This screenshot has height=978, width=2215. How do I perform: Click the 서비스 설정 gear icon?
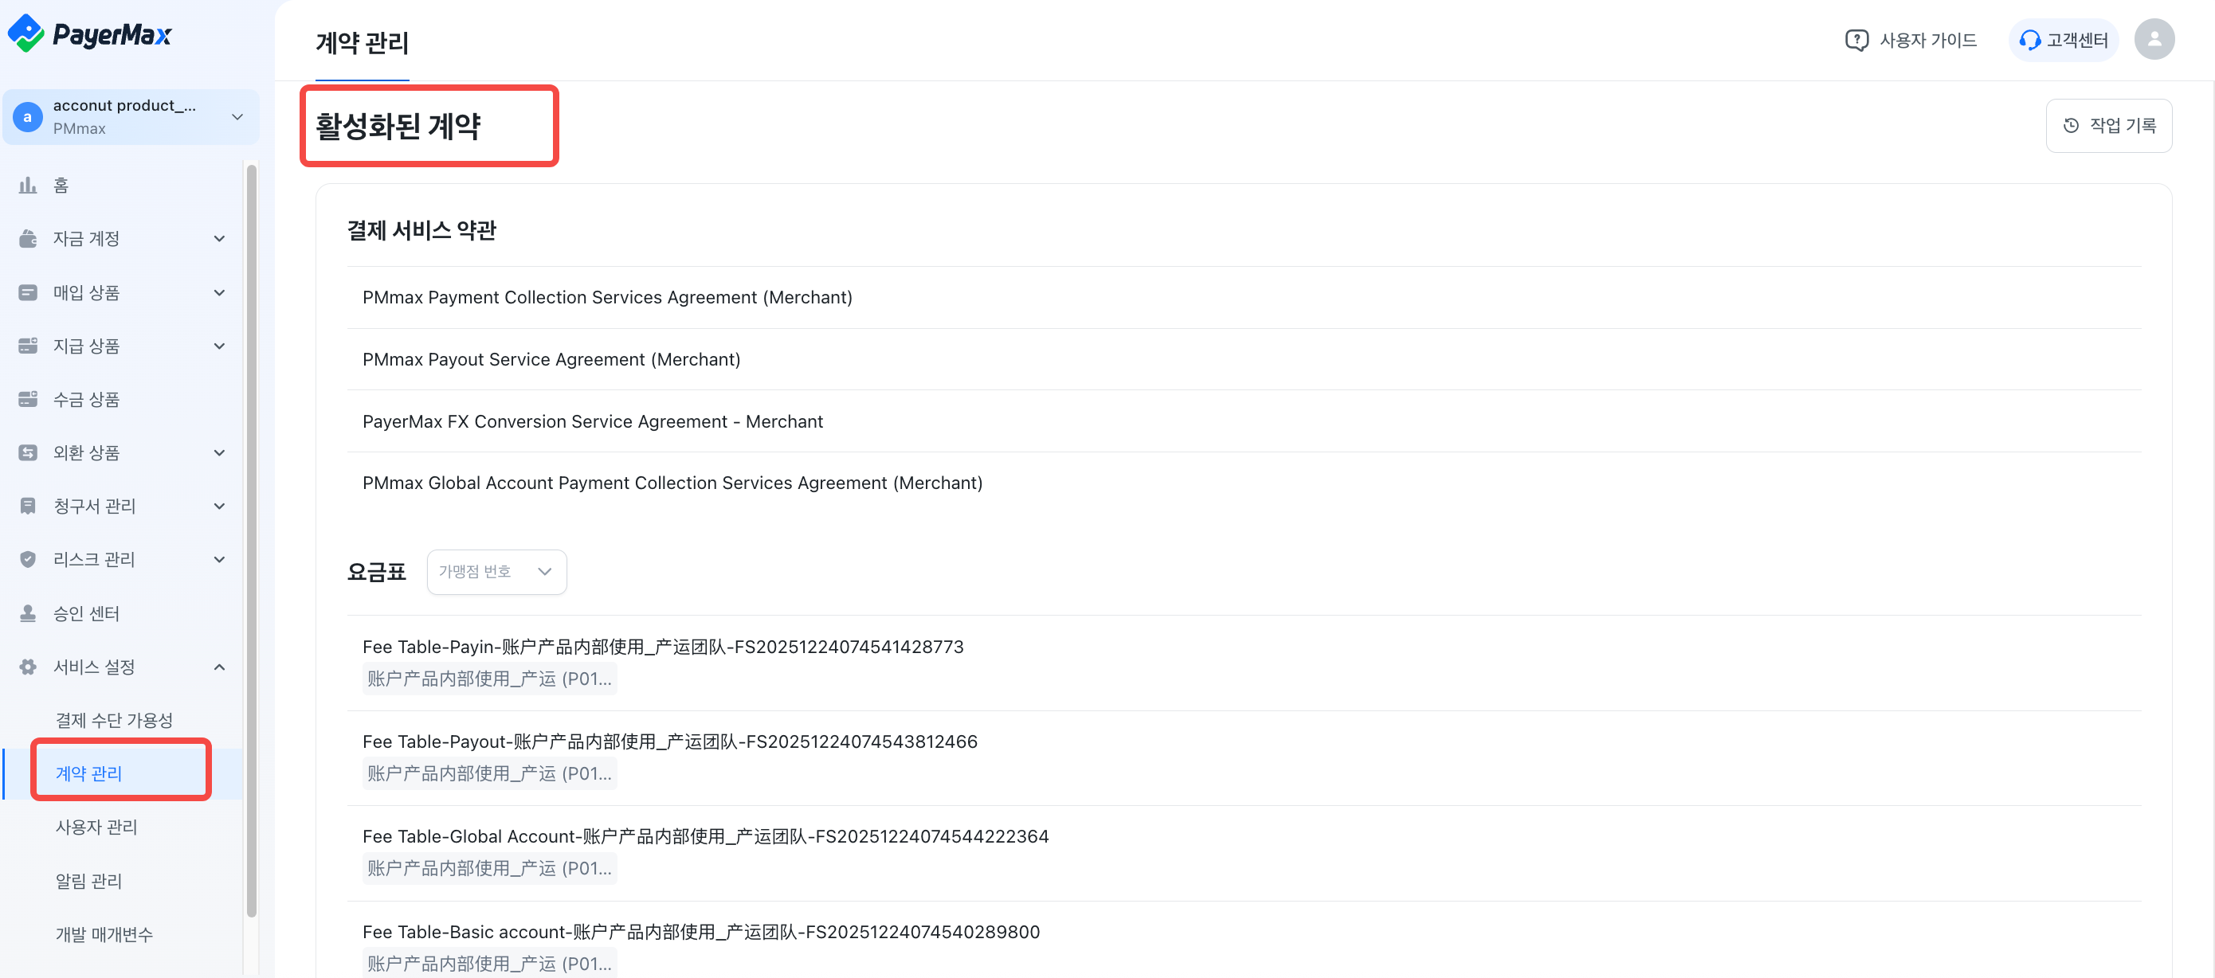pos(28,666)
